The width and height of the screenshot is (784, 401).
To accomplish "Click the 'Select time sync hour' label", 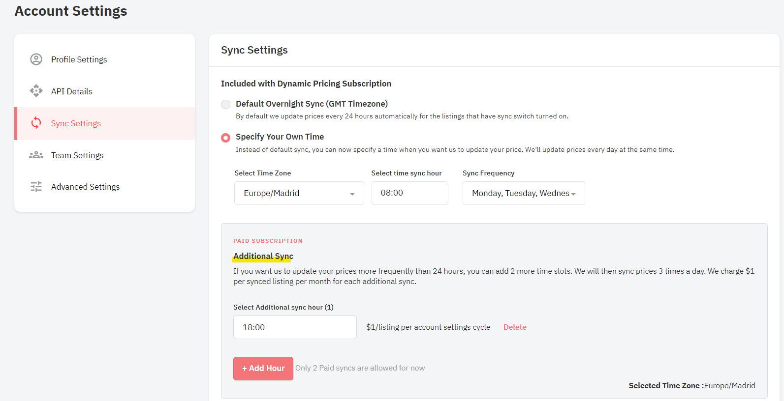I will click(x=407, y=173).
